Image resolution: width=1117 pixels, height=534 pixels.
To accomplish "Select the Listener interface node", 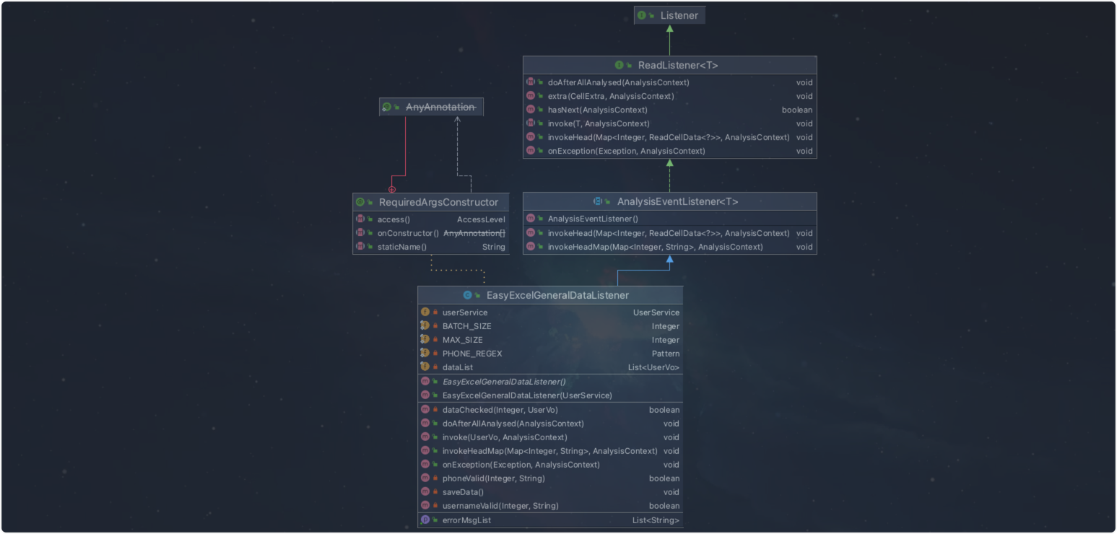I will pos(669,15).
